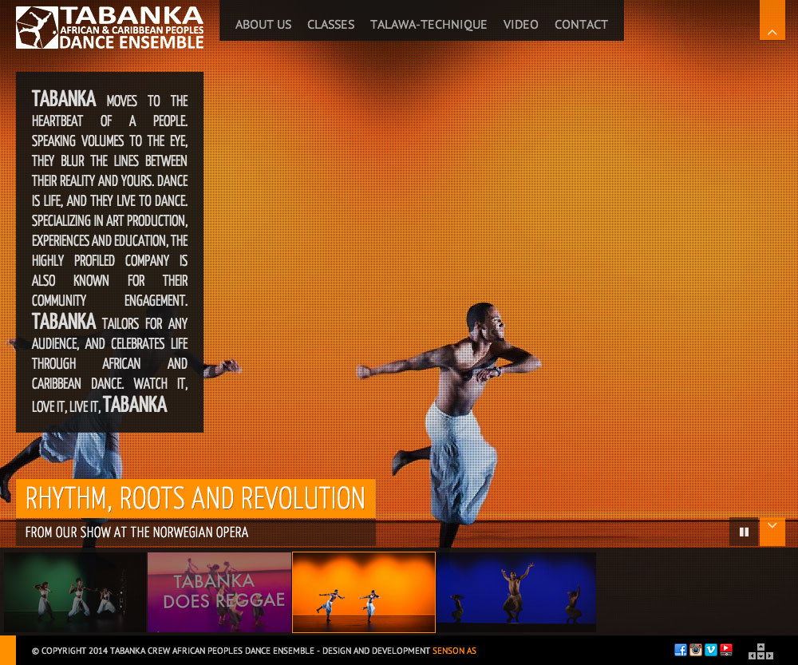Open Tabanka's Facebook page icon
Viewport: 798px width, 665px height.
[x=681, y=650]
